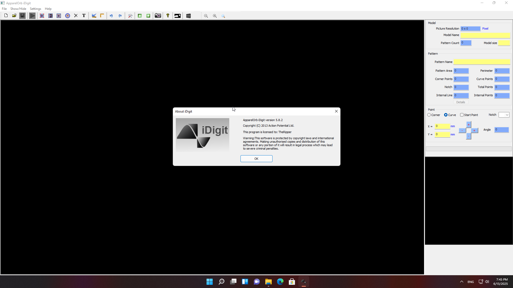Click the new file icon
513x288 pixels.
[6, 16]
